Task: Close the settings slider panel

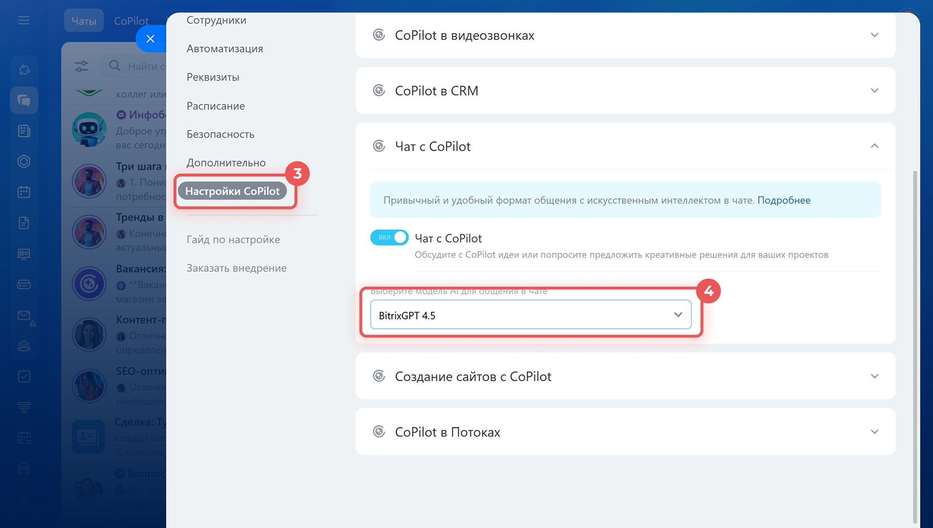Action: (x=151, y=39)
